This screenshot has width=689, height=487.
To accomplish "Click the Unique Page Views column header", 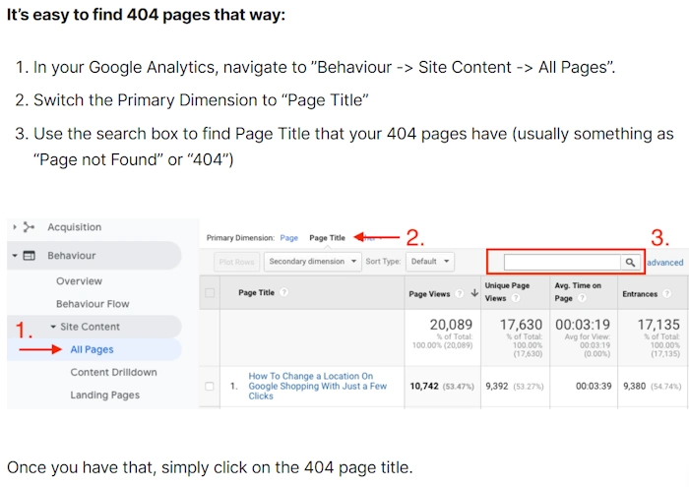I will (x=507, y=291).
